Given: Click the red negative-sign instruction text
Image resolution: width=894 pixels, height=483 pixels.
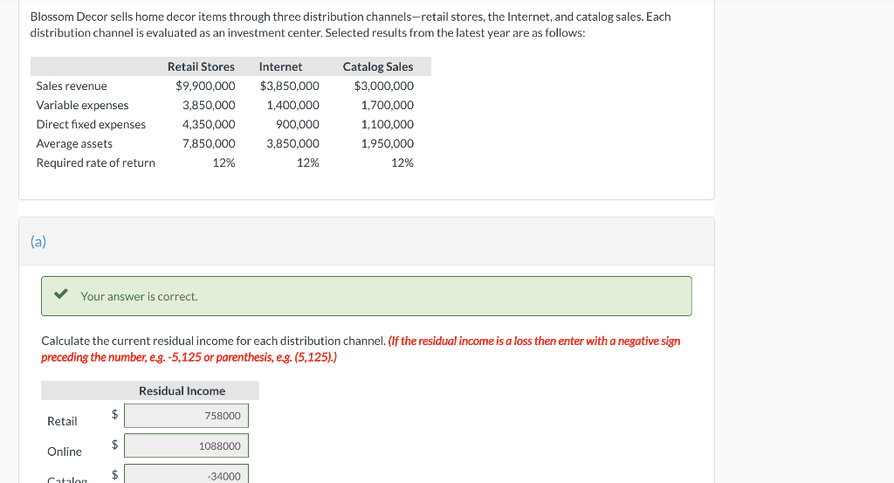Looking at the screenshot, I should coord(361,349).
